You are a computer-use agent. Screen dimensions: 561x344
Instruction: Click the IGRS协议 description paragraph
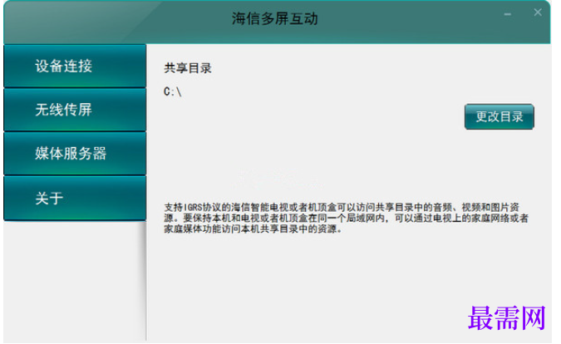click(x=346, y=218)
